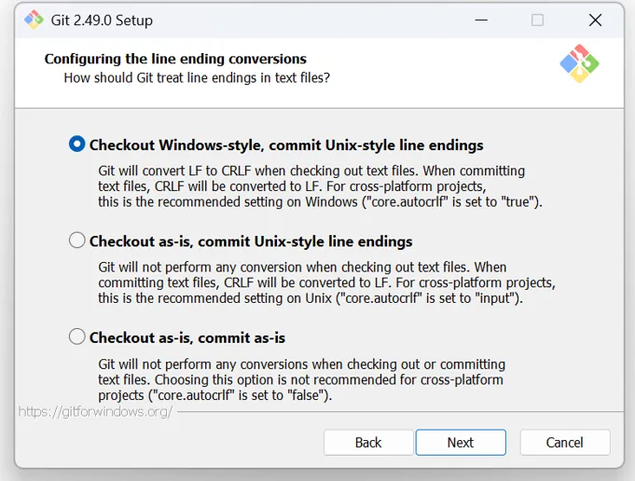Click the greyed-out maximize button
Viewport: 635px width, 481px height.
point(537,20)
